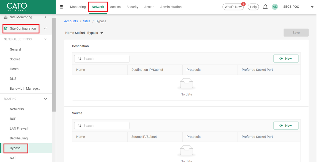Open General in the sidebar
The width and height of the screenshot is (321, 162).
(15, 49)
